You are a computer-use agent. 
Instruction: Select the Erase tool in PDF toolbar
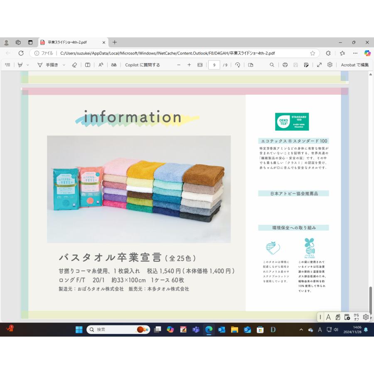click(x=75, y=65)
